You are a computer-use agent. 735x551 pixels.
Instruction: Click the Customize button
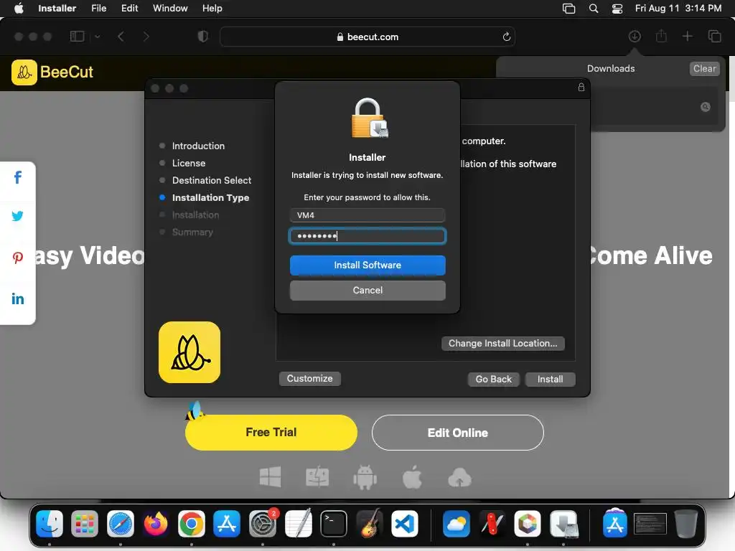click(310, 379)
